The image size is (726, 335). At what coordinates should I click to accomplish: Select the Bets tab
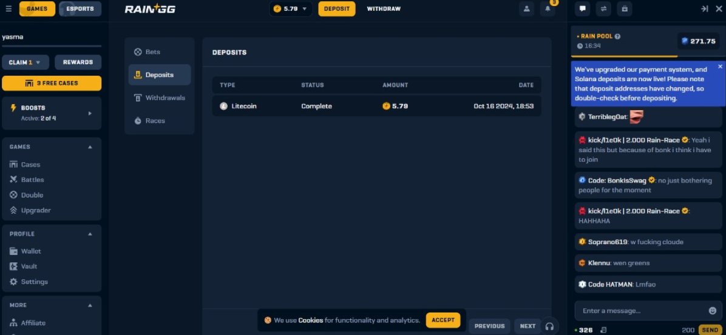pos(159,51)
